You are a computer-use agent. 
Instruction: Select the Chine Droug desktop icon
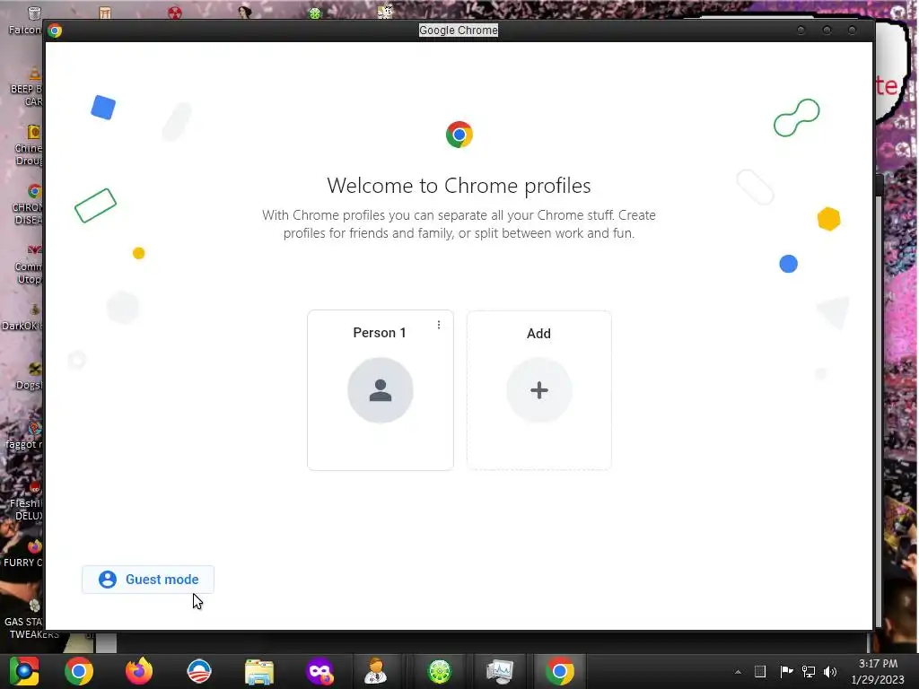(x=30, y=145)
